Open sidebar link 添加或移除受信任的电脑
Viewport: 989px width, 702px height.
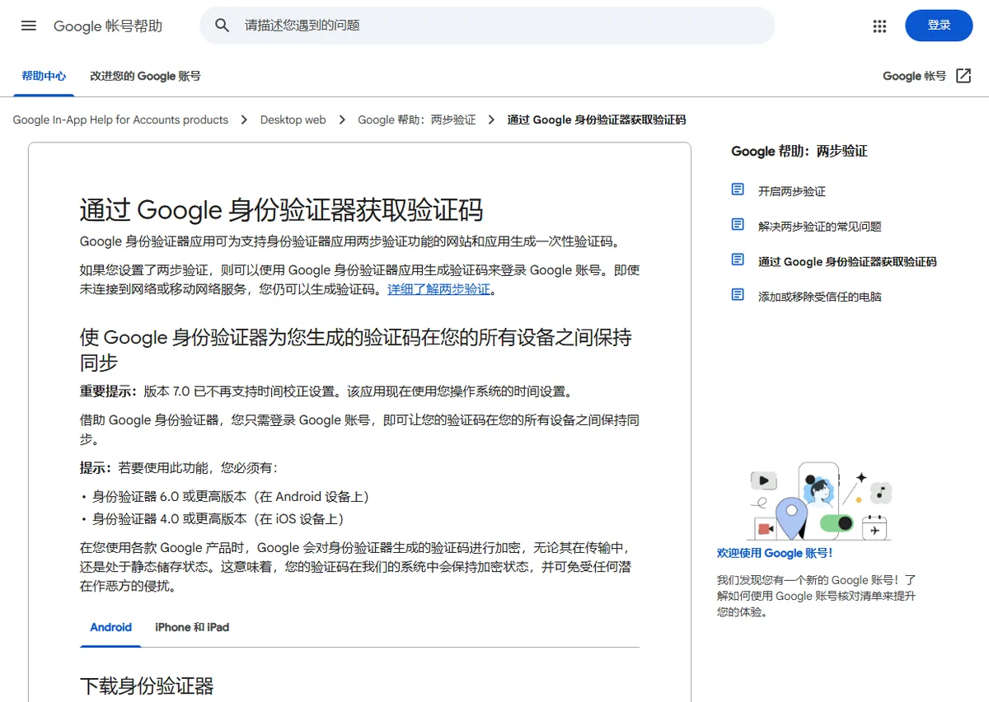pos(820,297)
